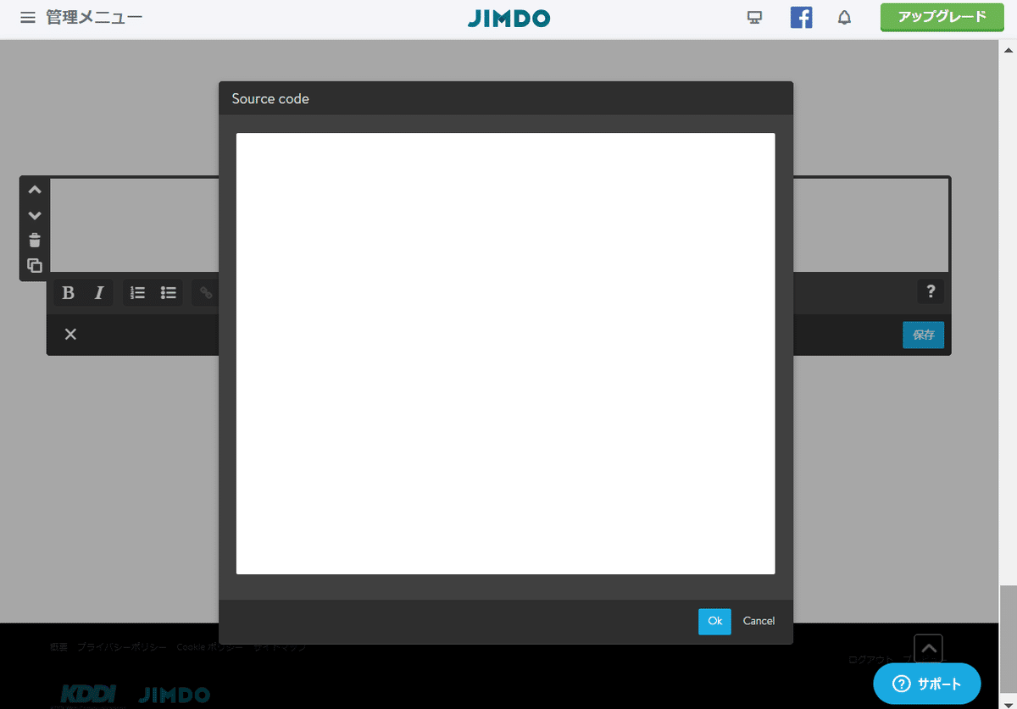This screenshot has width=1017, height=709.
Task: Toggle italic text formatting
Action: pos(98,292)
